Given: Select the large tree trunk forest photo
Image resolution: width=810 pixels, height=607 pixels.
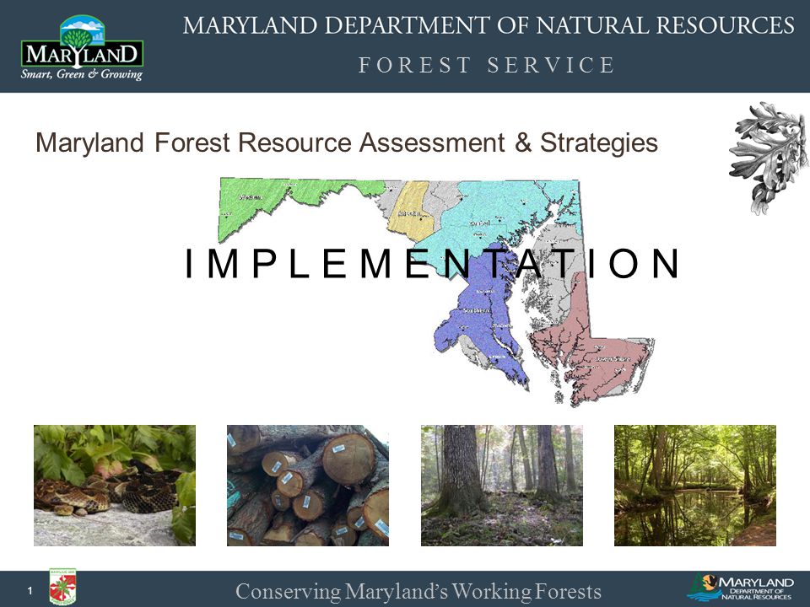Looking at the screenshot, I should 501,486.
